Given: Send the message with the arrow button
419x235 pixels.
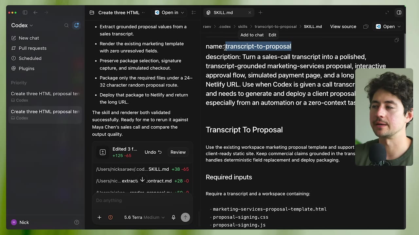Looking at the screenshot, I should click(x=185, y=217).
